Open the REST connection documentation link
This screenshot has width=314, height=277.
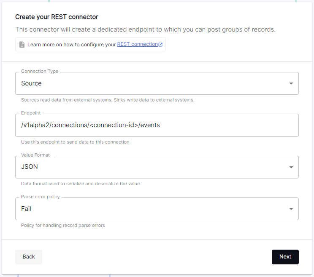[x=137, y=44]
